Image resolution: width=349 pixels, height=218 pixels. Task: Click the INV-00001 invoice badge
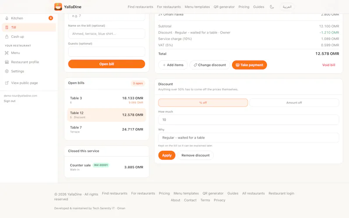click(101, 165)
